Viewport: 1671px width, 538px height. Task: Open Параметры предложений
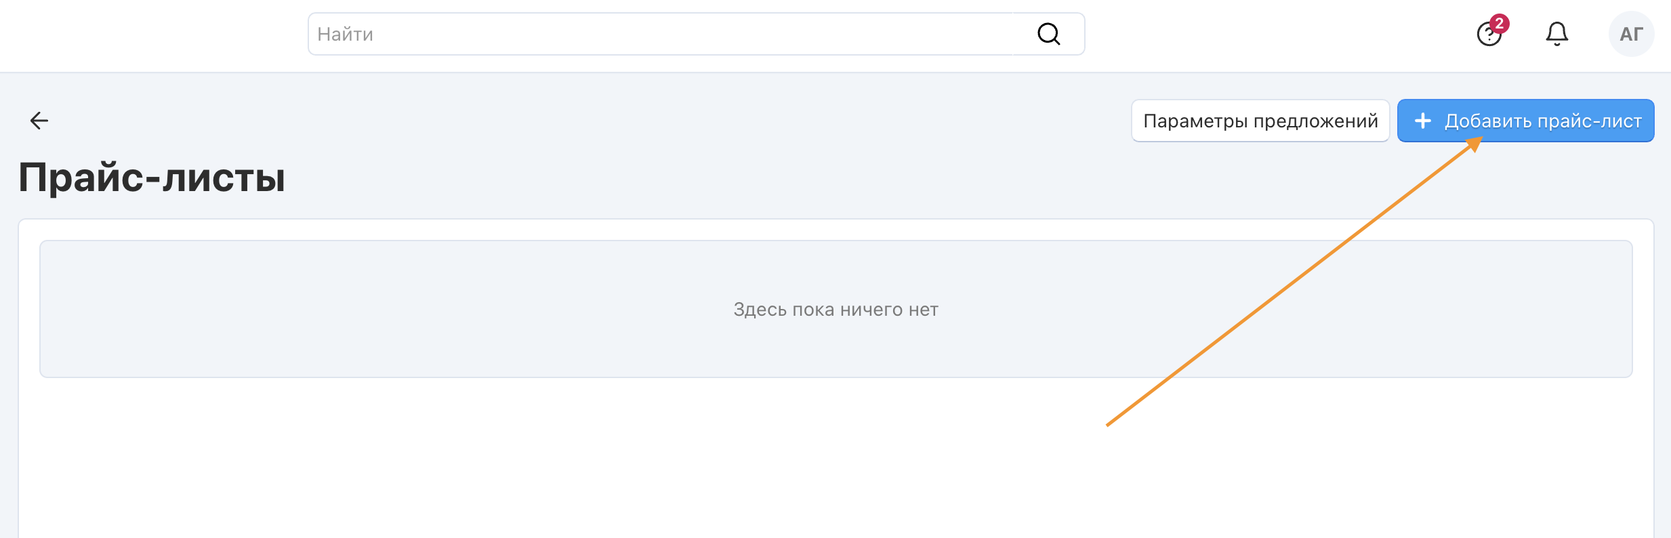click(1260, 121)
